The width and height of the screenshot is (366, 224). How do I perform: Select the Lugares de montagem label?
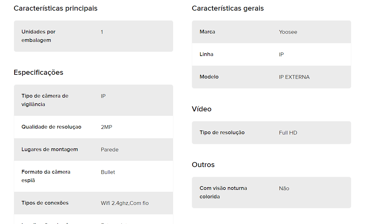tap(50, 150)
